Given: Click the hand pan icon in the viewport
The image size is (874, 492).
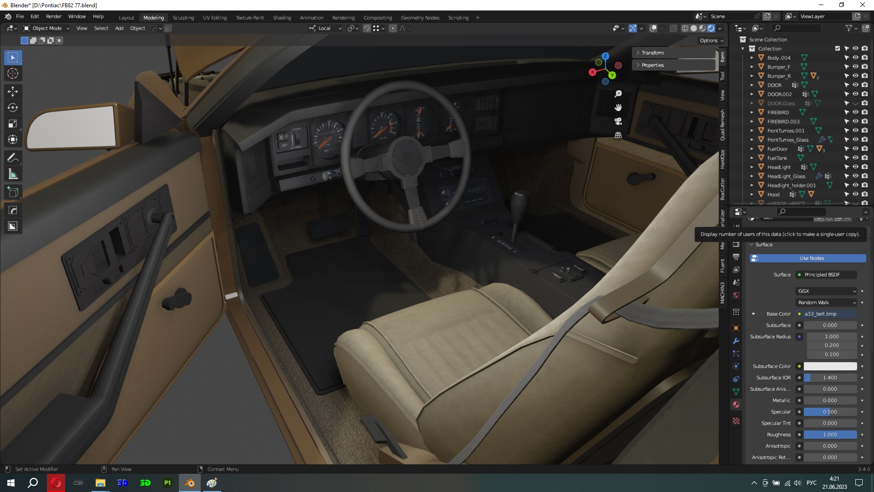Looking at the screenshot, I should [x=618, y=108].
